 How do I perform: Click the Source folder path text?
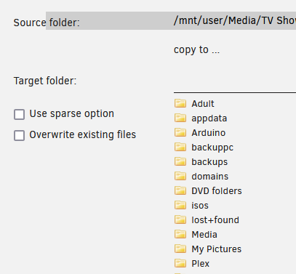235,20
